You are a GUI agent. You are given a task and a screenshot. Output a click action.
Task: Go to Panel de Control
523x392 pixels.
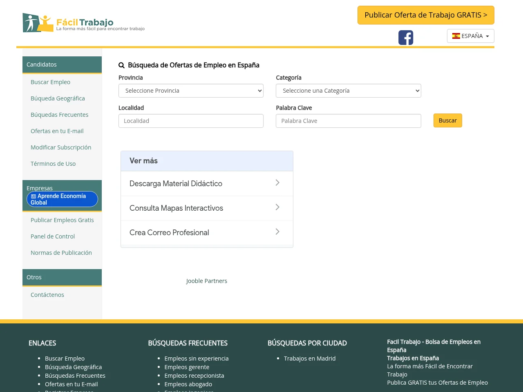point(53,236)
